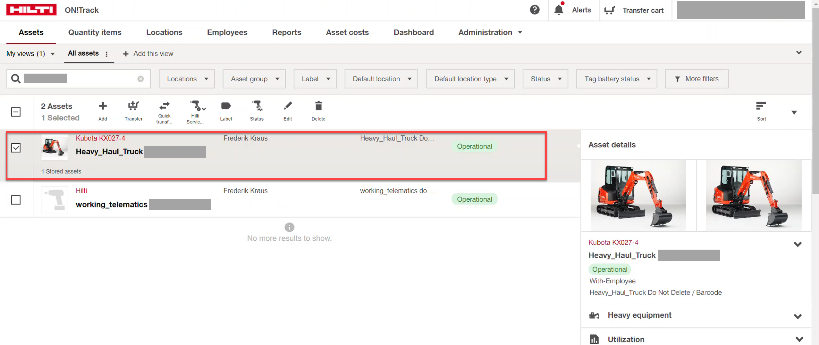The height and width of the screenshot is (345, 819).
Task: Click the first excavator image in Asset details
Action: (x=638, y=195)
